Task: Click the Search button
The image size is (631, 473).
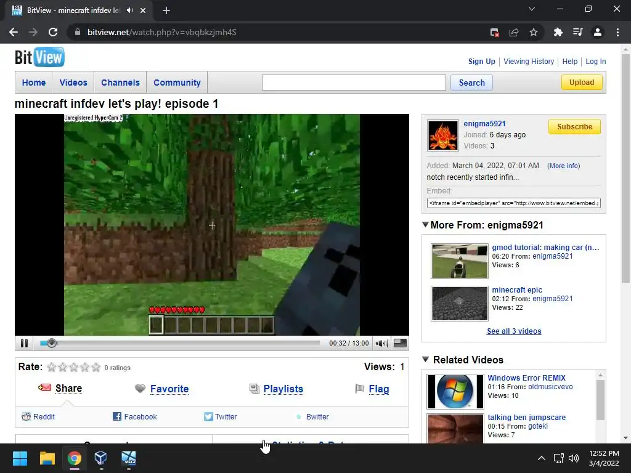Action: pos(471,83)
